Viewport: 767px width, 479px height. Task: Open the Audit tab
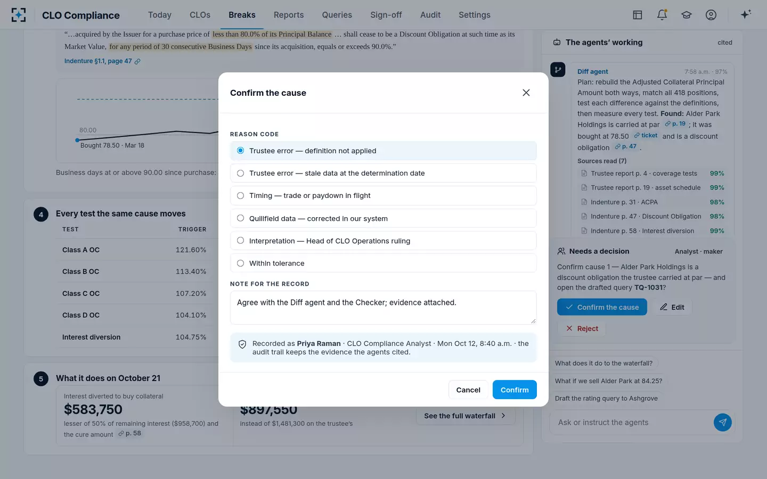click(x=430, y=15)
